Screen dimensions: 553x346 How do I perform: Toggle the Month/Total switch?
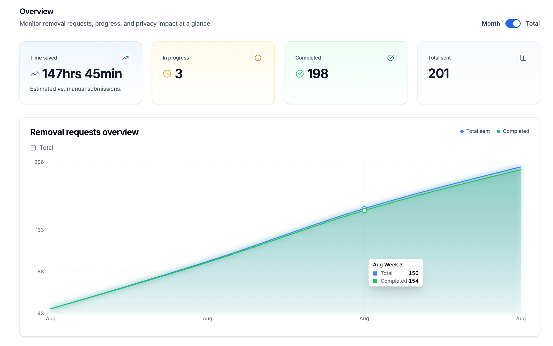(x=513, y=23)
